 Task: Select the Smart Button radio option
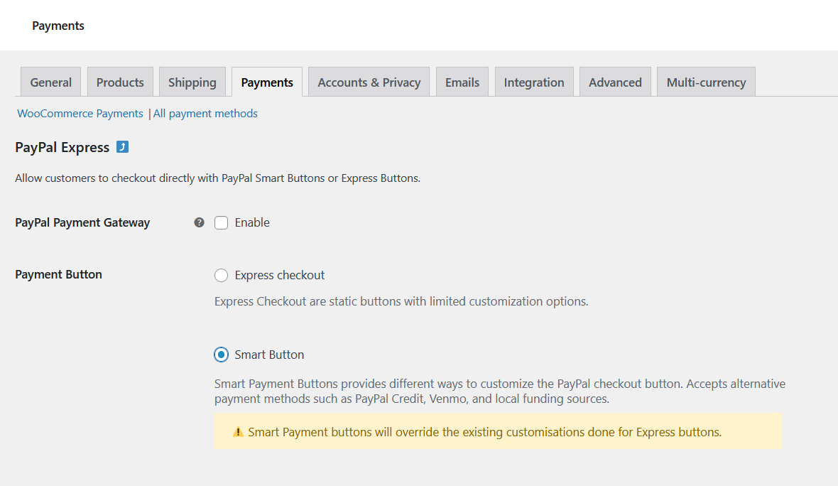point(222,355)
